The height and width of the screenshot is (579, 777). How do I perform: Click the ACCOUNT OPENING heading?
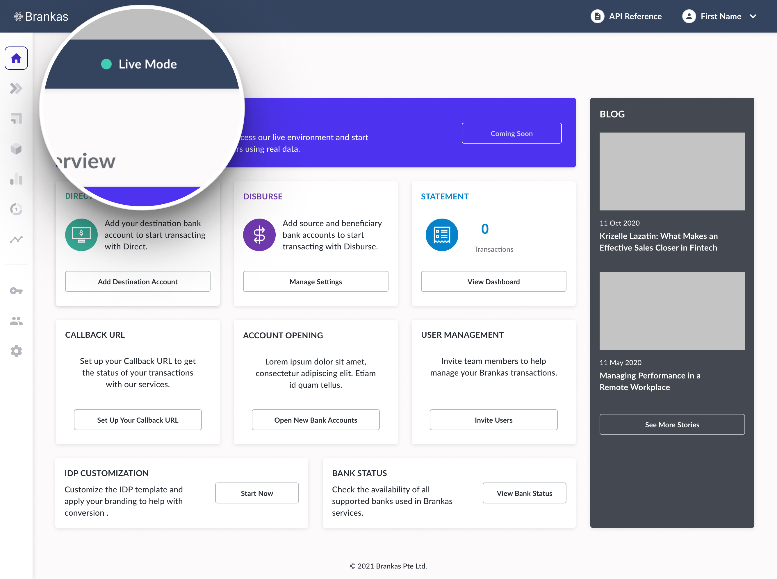(x=283, y=335)
